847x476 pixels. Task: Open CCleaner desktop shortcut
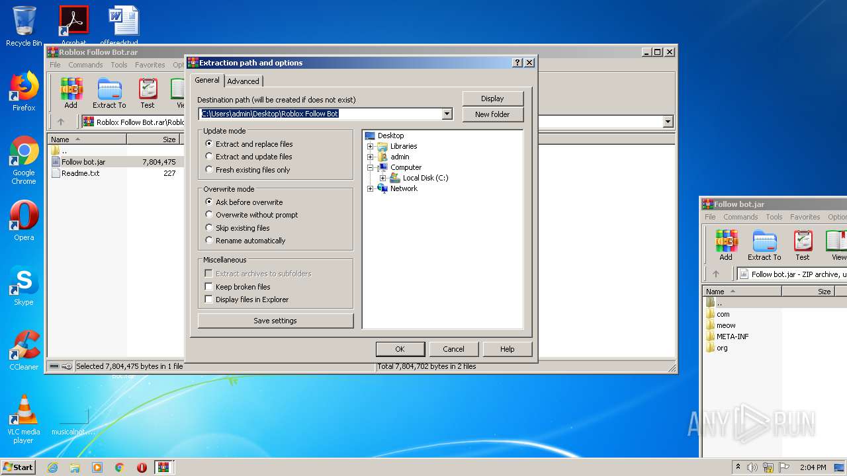point(24,350)
